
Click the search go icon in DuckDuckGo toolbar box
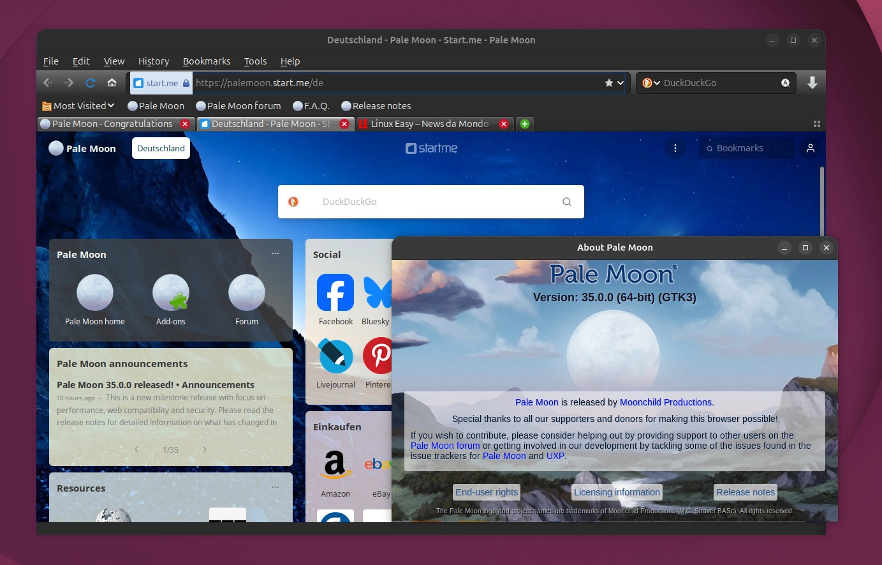[x=786, y=83]
